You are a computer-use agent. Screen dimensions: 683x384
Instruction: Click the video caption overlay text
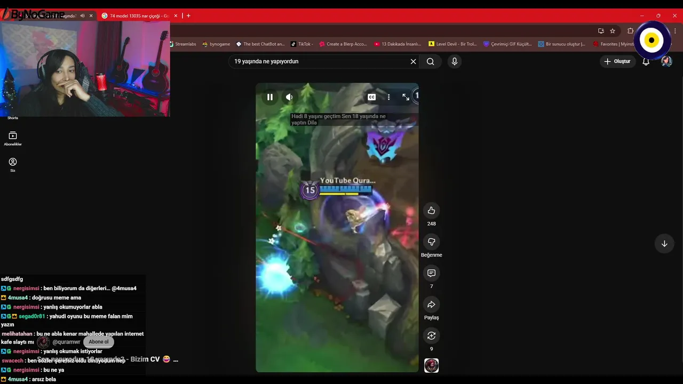click(x=338, y=119)
